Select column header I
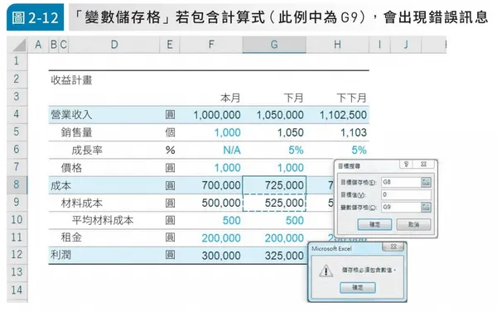This screenshot has height=311, width=497. click(x=379, y=45)
